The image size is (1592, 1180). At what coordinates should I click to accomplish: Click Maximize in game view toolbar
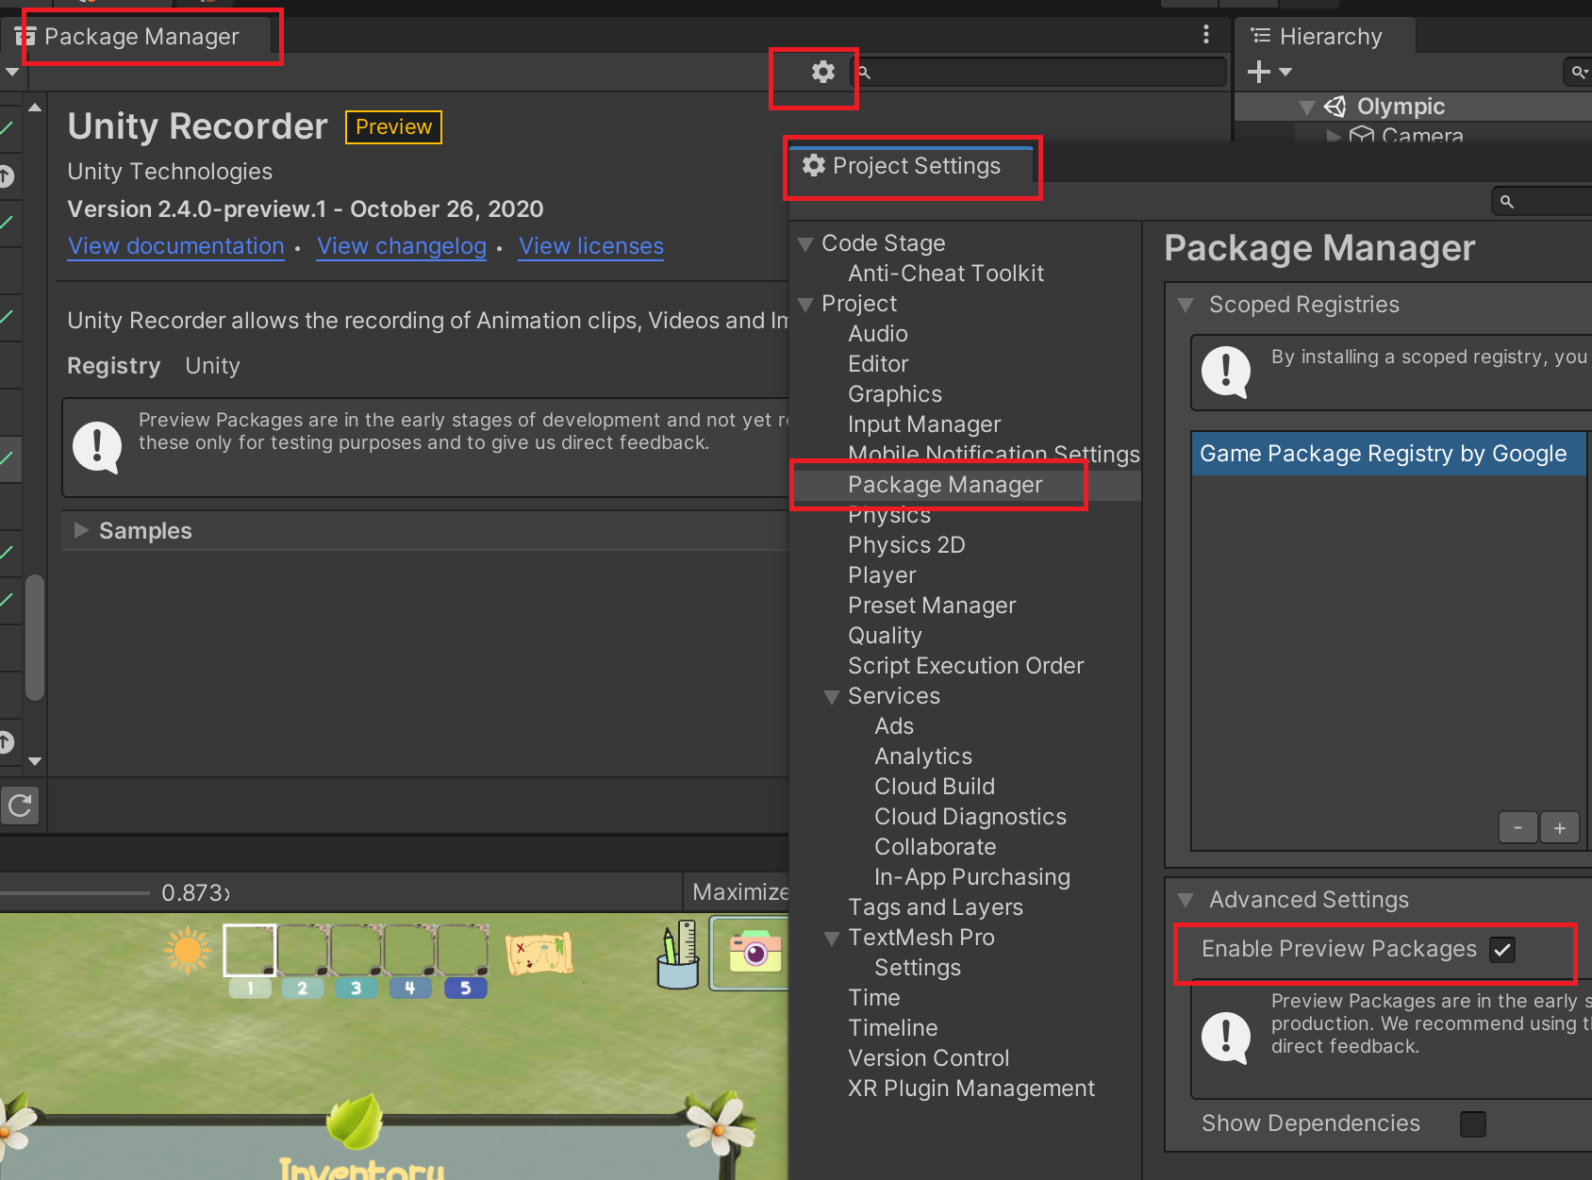[739, 892]
